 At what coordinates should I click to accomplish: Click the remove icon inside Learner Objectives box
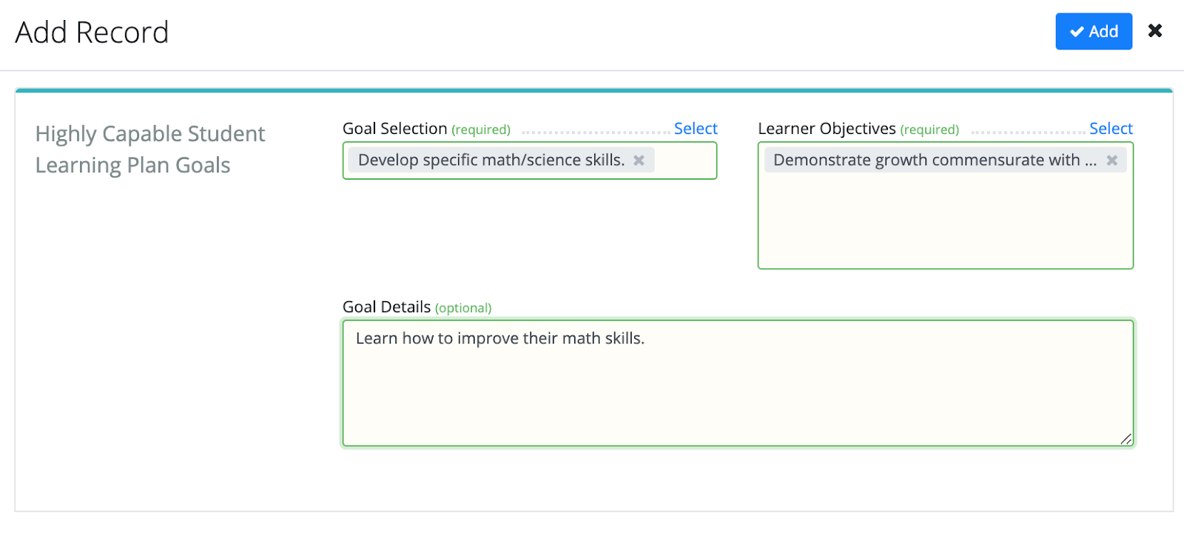click(1113, 160)
